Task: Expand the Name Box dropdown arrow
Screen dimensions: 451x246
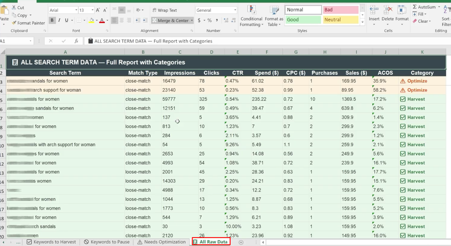Action: 30,41
